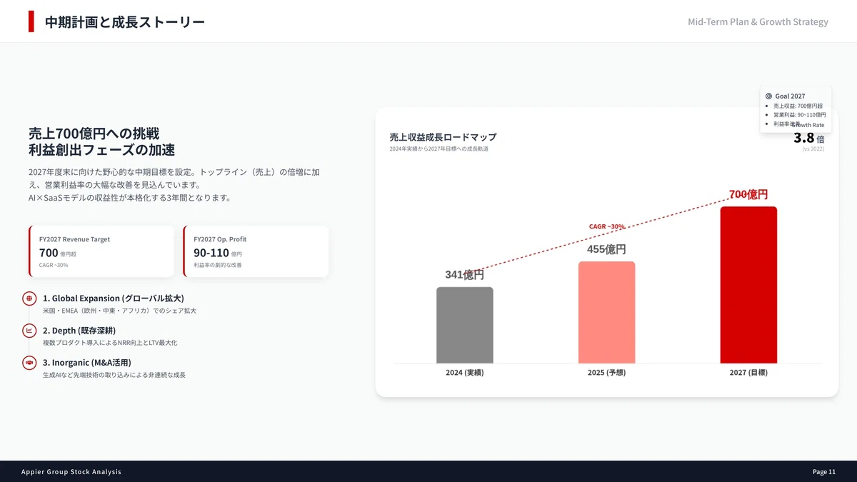Click the FY2027 Op. Profit label

click(220, 239)
